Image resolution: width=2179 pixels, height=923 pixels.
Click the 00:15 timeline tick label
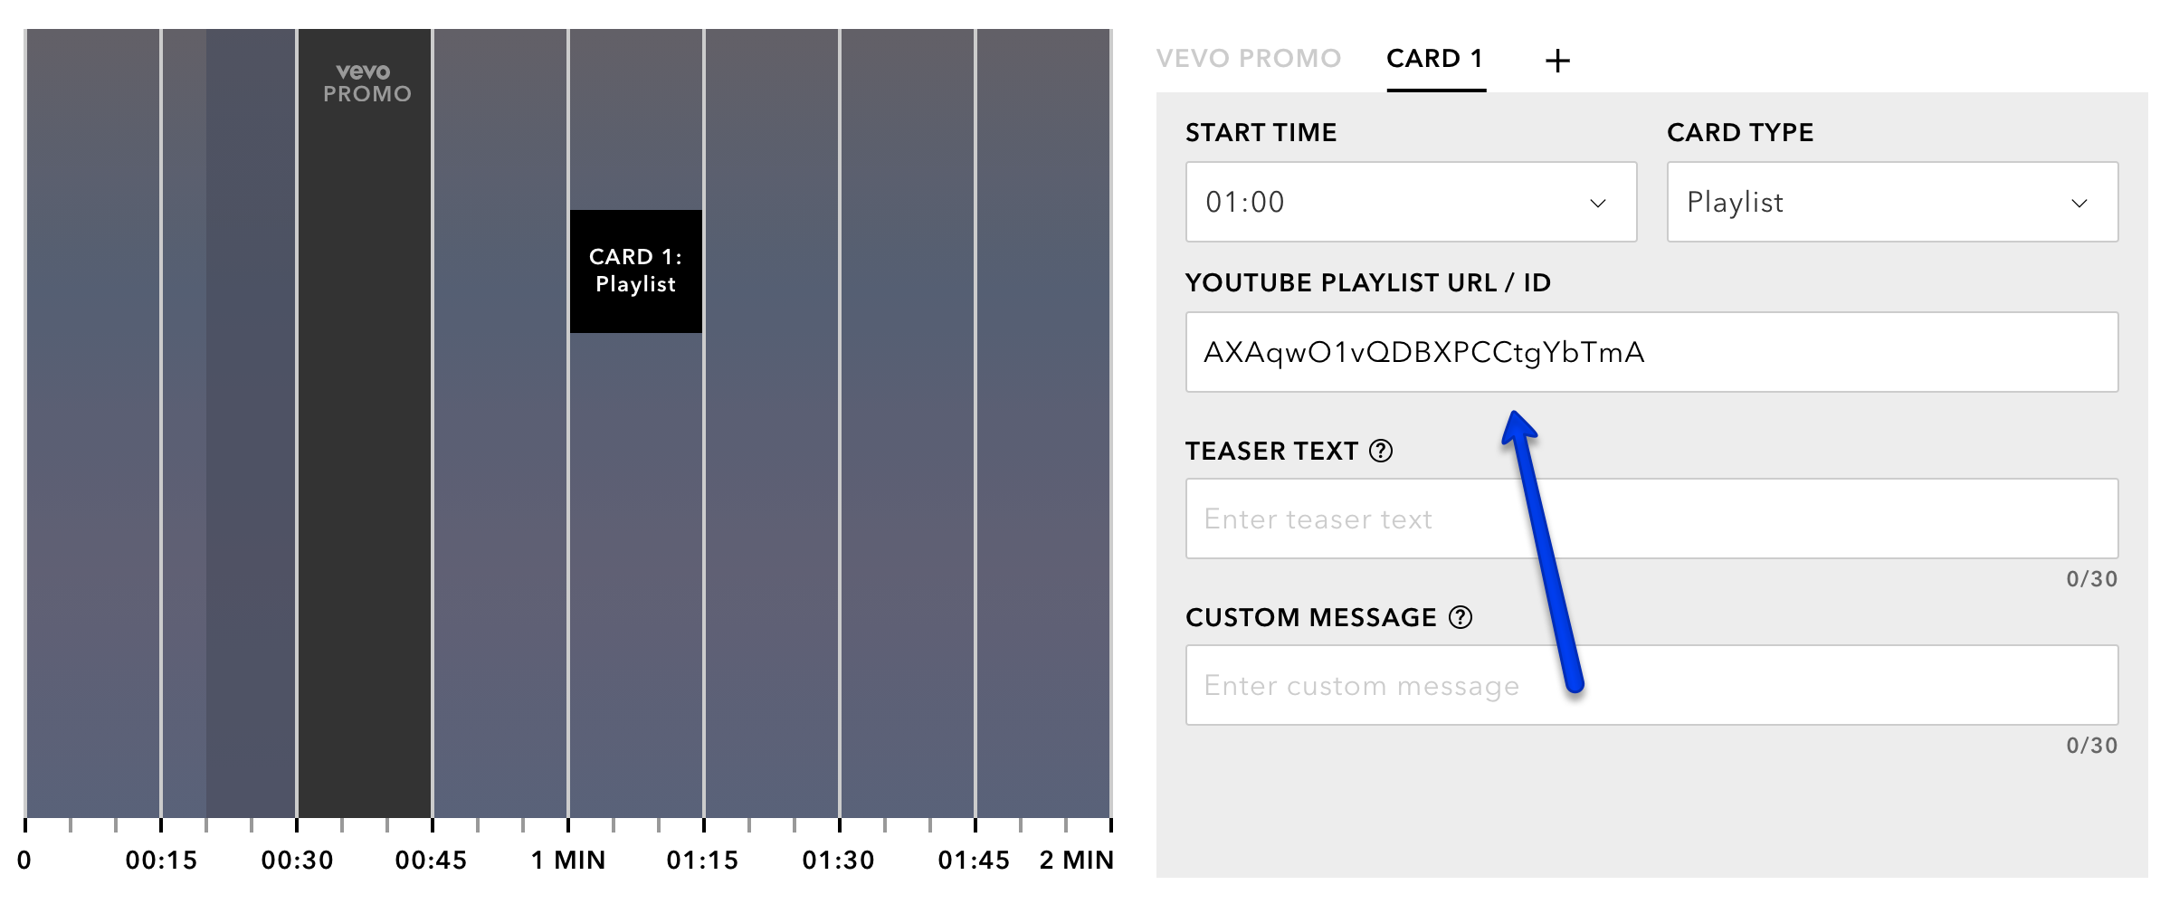point(161,860)
